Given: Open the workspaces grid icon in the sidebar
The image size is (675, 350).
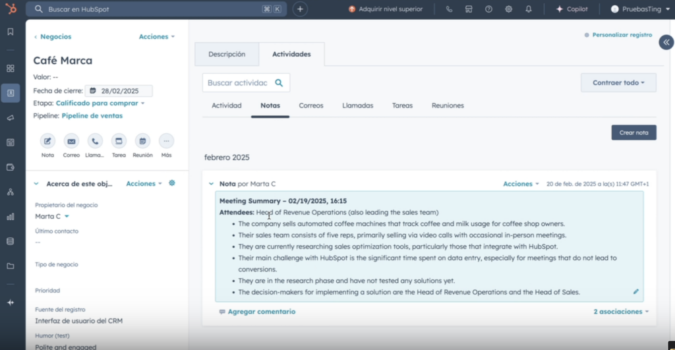Looking at the screenshot, I should tap(11, 69).
